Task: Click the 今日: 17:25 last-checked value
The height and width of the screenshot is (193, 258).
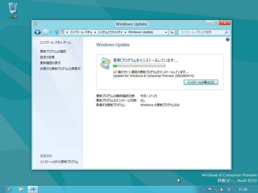Action: 149,96
